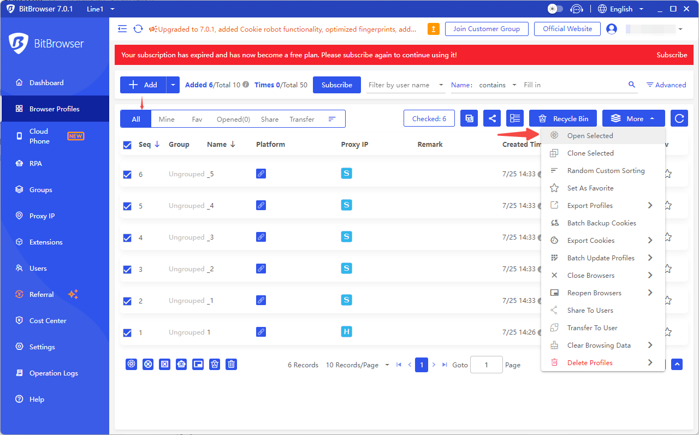
Task: Uncheck the checkbox for Seq 4 row
Action: point(127,238)
